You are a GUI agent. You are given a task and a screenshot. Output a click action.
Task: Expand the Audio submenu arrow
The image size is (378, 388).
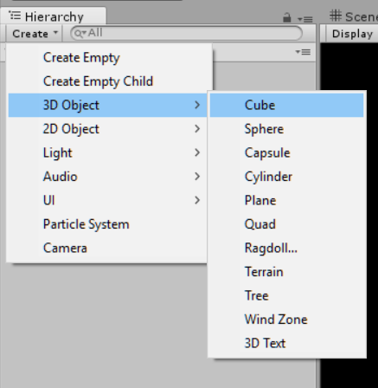(197, 177)
